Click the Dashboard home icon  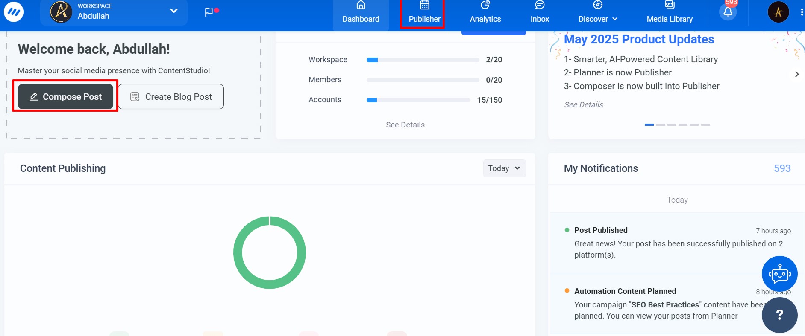click(x=361, y=5)
